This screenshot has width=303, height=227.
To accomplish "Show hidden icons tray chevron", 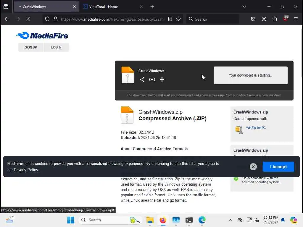I will pyautogui.click(x=230, y=220).
